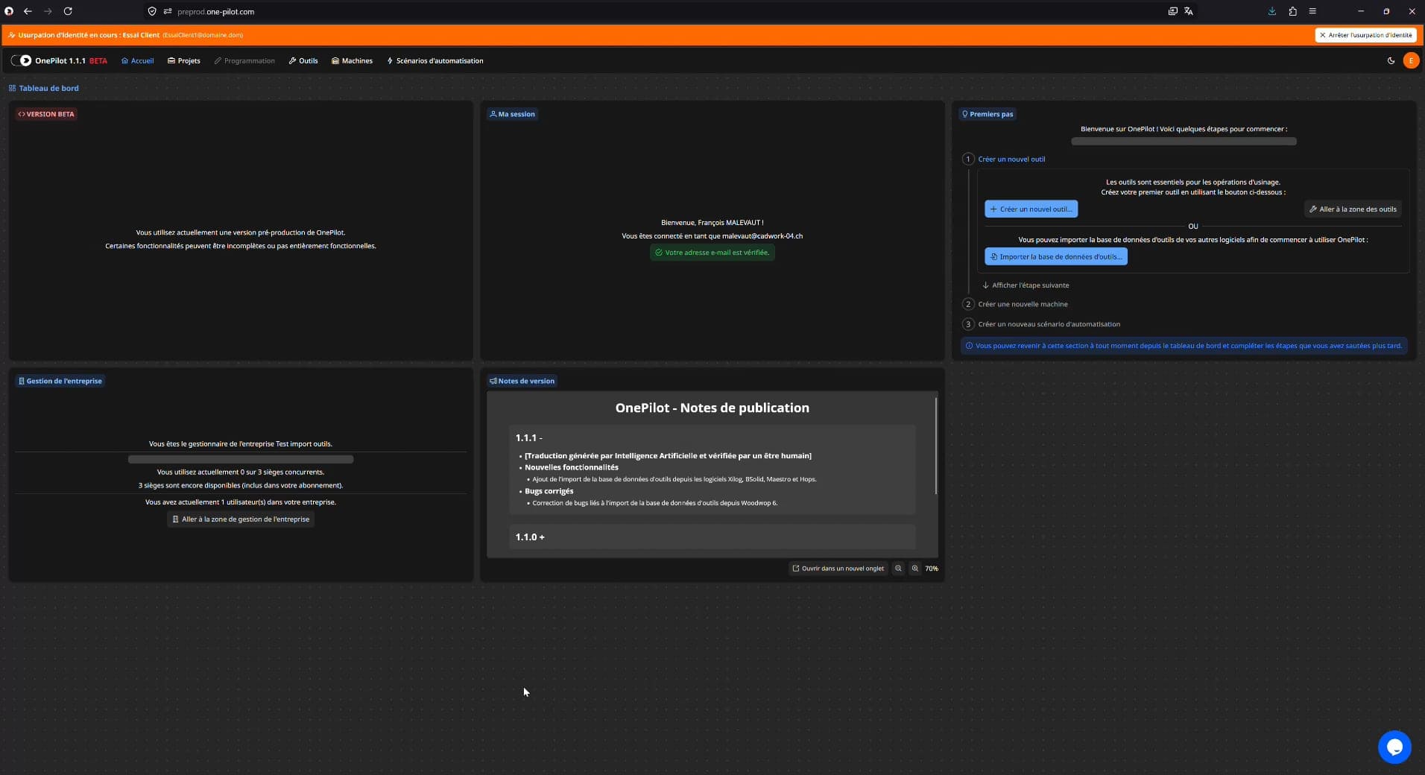The image size is (1425, 775).
Task: Expand step 2 'Créer une nouvelle machine'
Action: [1022, 304]
